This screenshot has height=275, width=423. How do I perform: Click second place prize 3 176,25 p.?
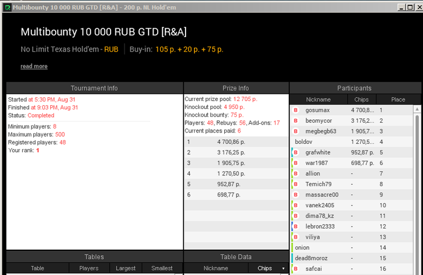(231, 152)
